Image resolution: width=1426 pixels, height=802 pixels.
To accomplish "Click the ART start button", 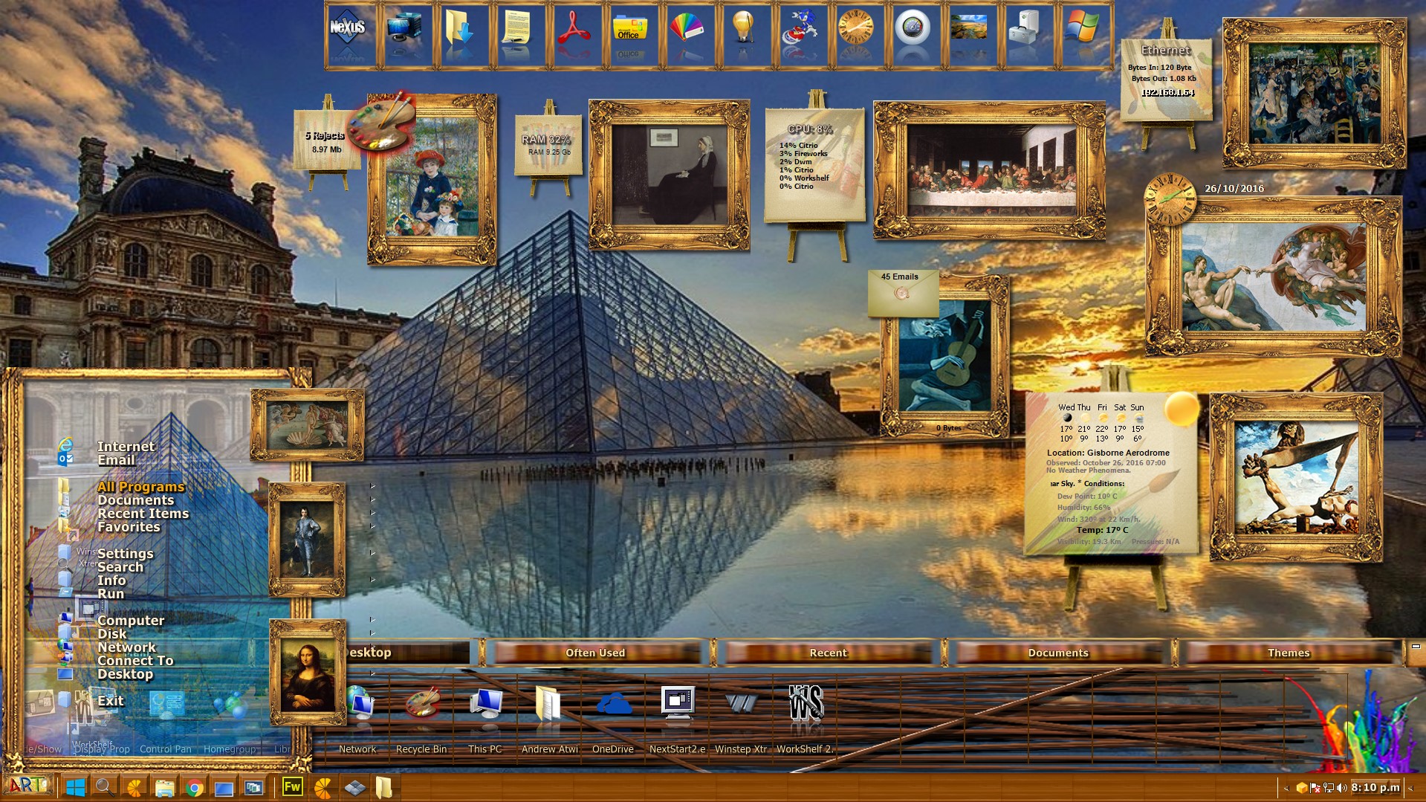I will click(27, 786).
